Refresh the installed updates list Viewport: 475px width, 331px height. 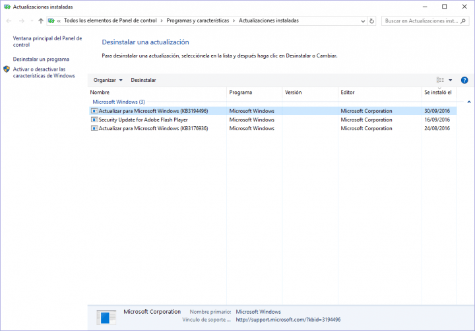(x=371, y=21)
